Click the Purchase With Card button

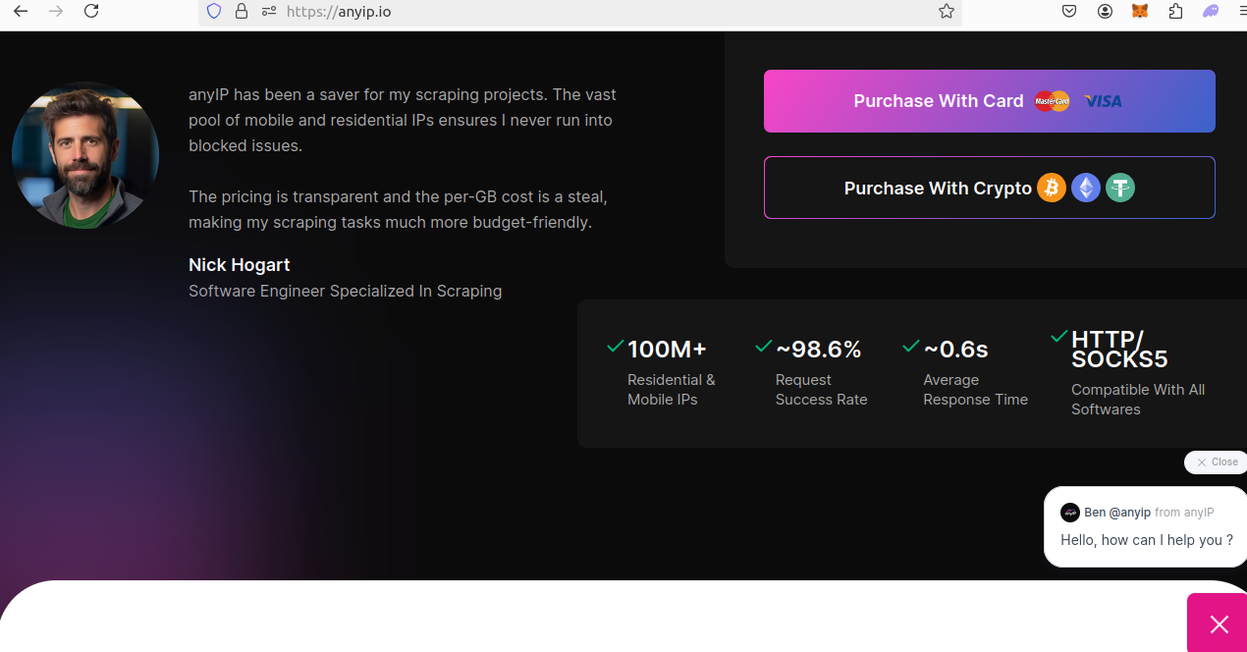pyautogui.click(x=989, y=101)
